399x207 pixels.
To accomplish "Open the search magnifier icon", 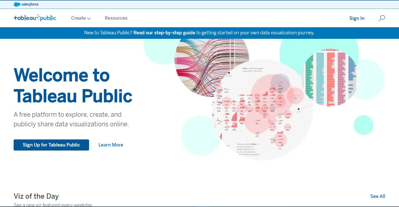I will (382, 18).
